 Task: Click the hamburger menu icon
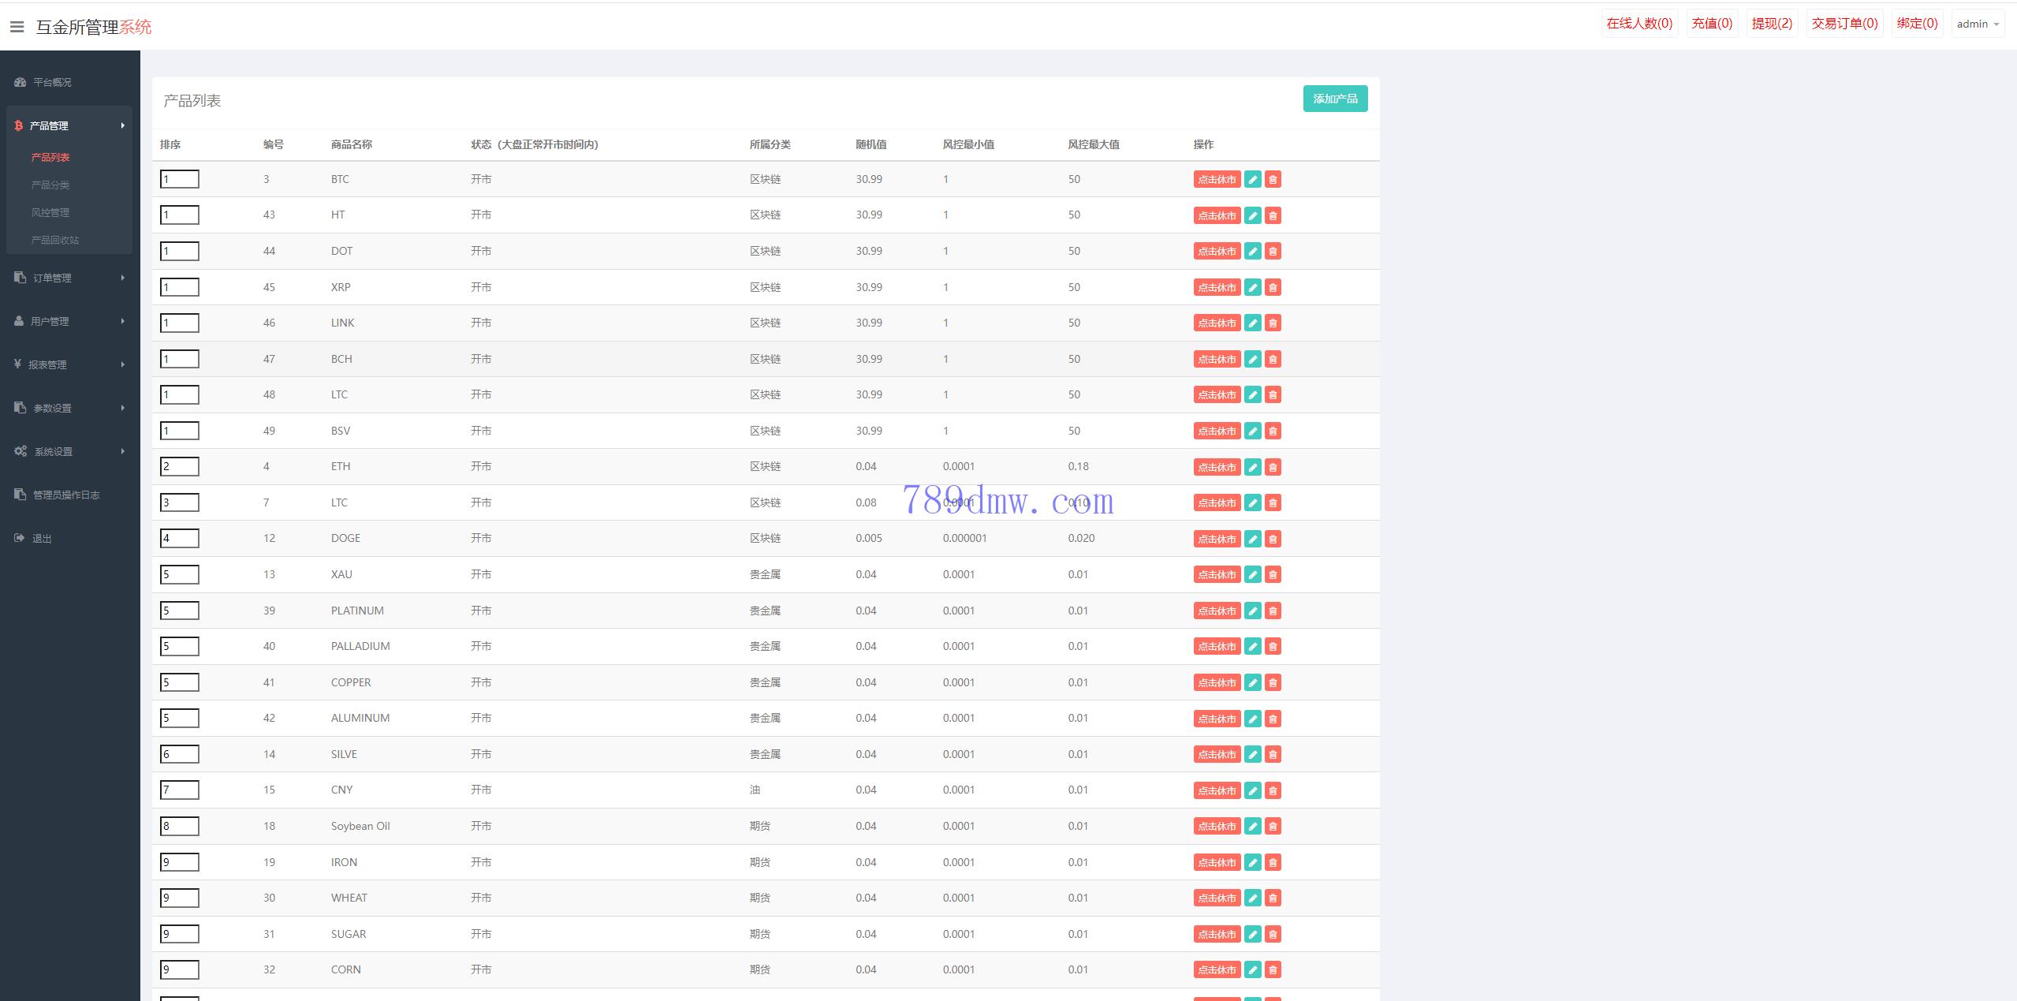click(17, 27)
